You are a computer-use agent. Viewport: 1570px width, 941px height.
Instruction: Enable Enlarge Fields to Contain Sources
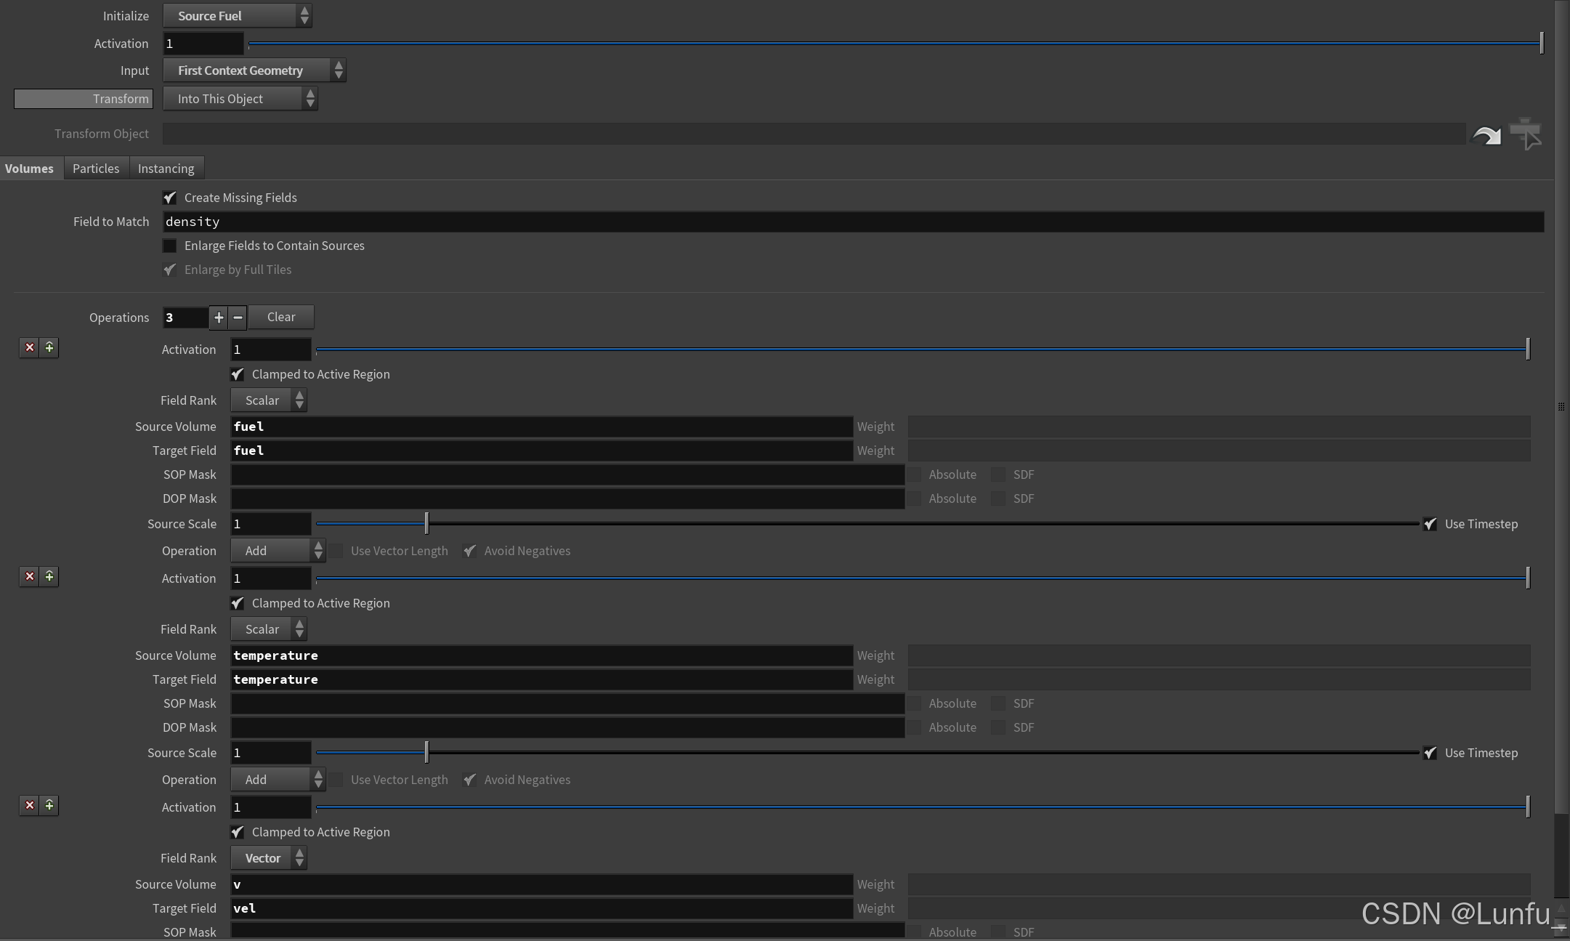pyautogui.click(x=169, y=246)
